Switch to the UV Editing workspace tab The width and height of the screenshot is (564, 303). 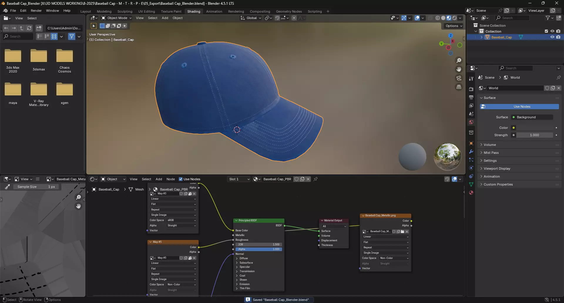click(x=147, y=11)
